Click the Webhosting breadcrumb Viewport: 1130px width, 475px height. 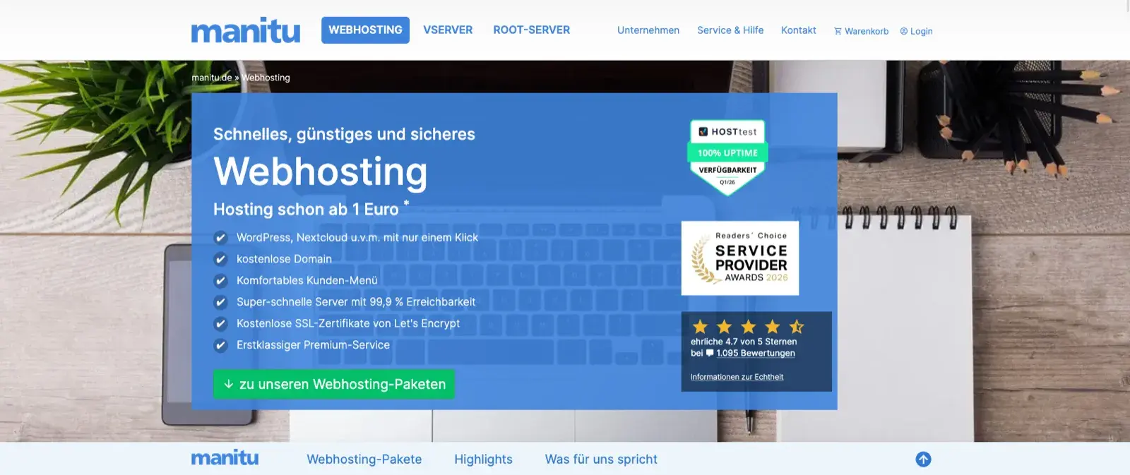[266, 78]
